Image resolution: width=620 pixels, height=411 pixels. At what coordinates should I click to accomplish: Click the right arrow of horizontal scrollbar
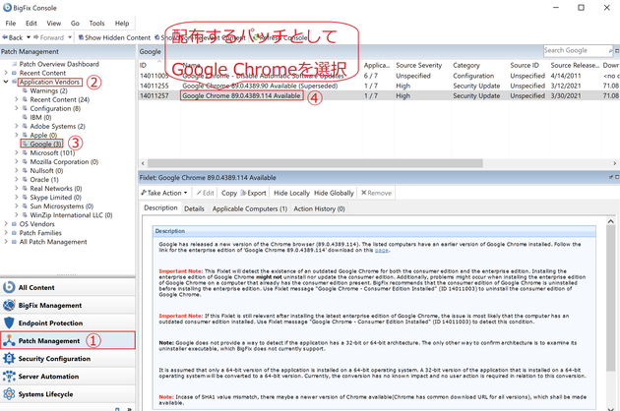pyautogui.click(x=614, y=163)
